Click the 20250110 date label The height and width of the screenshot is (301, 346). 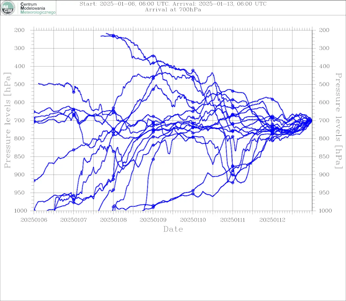pyautogui.click(x=193, y=220)
